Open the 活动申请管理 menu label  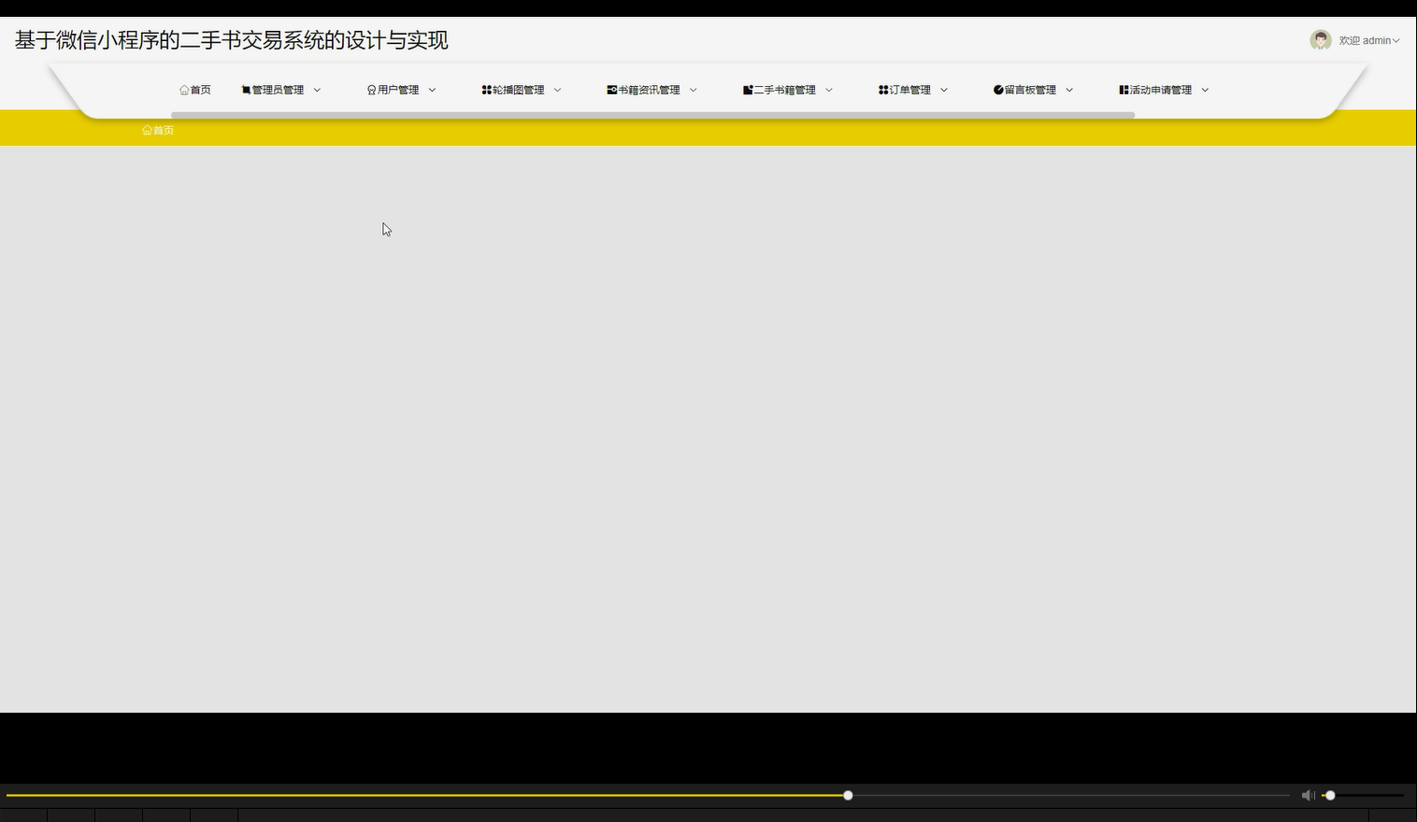point(1161,91)
